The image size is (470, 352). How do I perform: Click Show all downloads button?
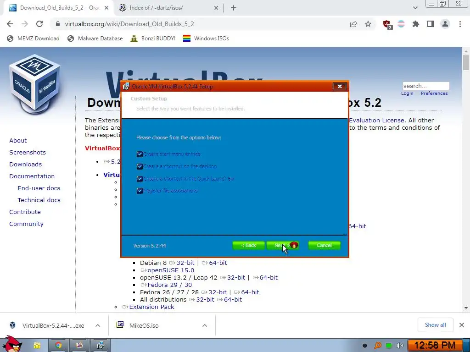pos(435,325)
